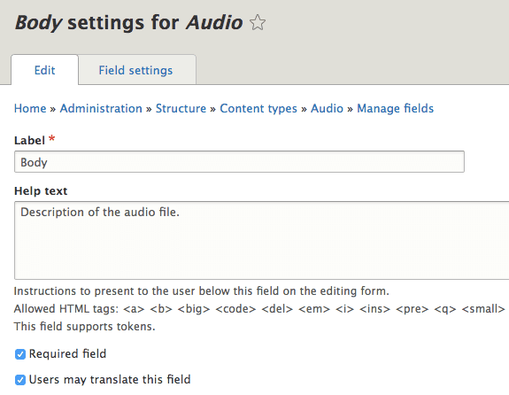Switch to the Edit tab

45,70
